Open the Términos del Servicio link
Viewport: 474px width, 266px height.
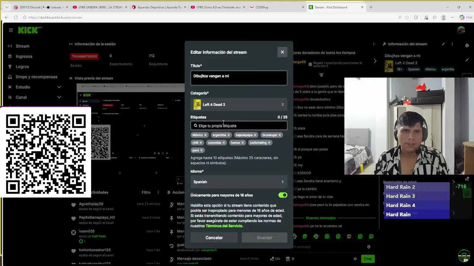click(x=224, y=226)
